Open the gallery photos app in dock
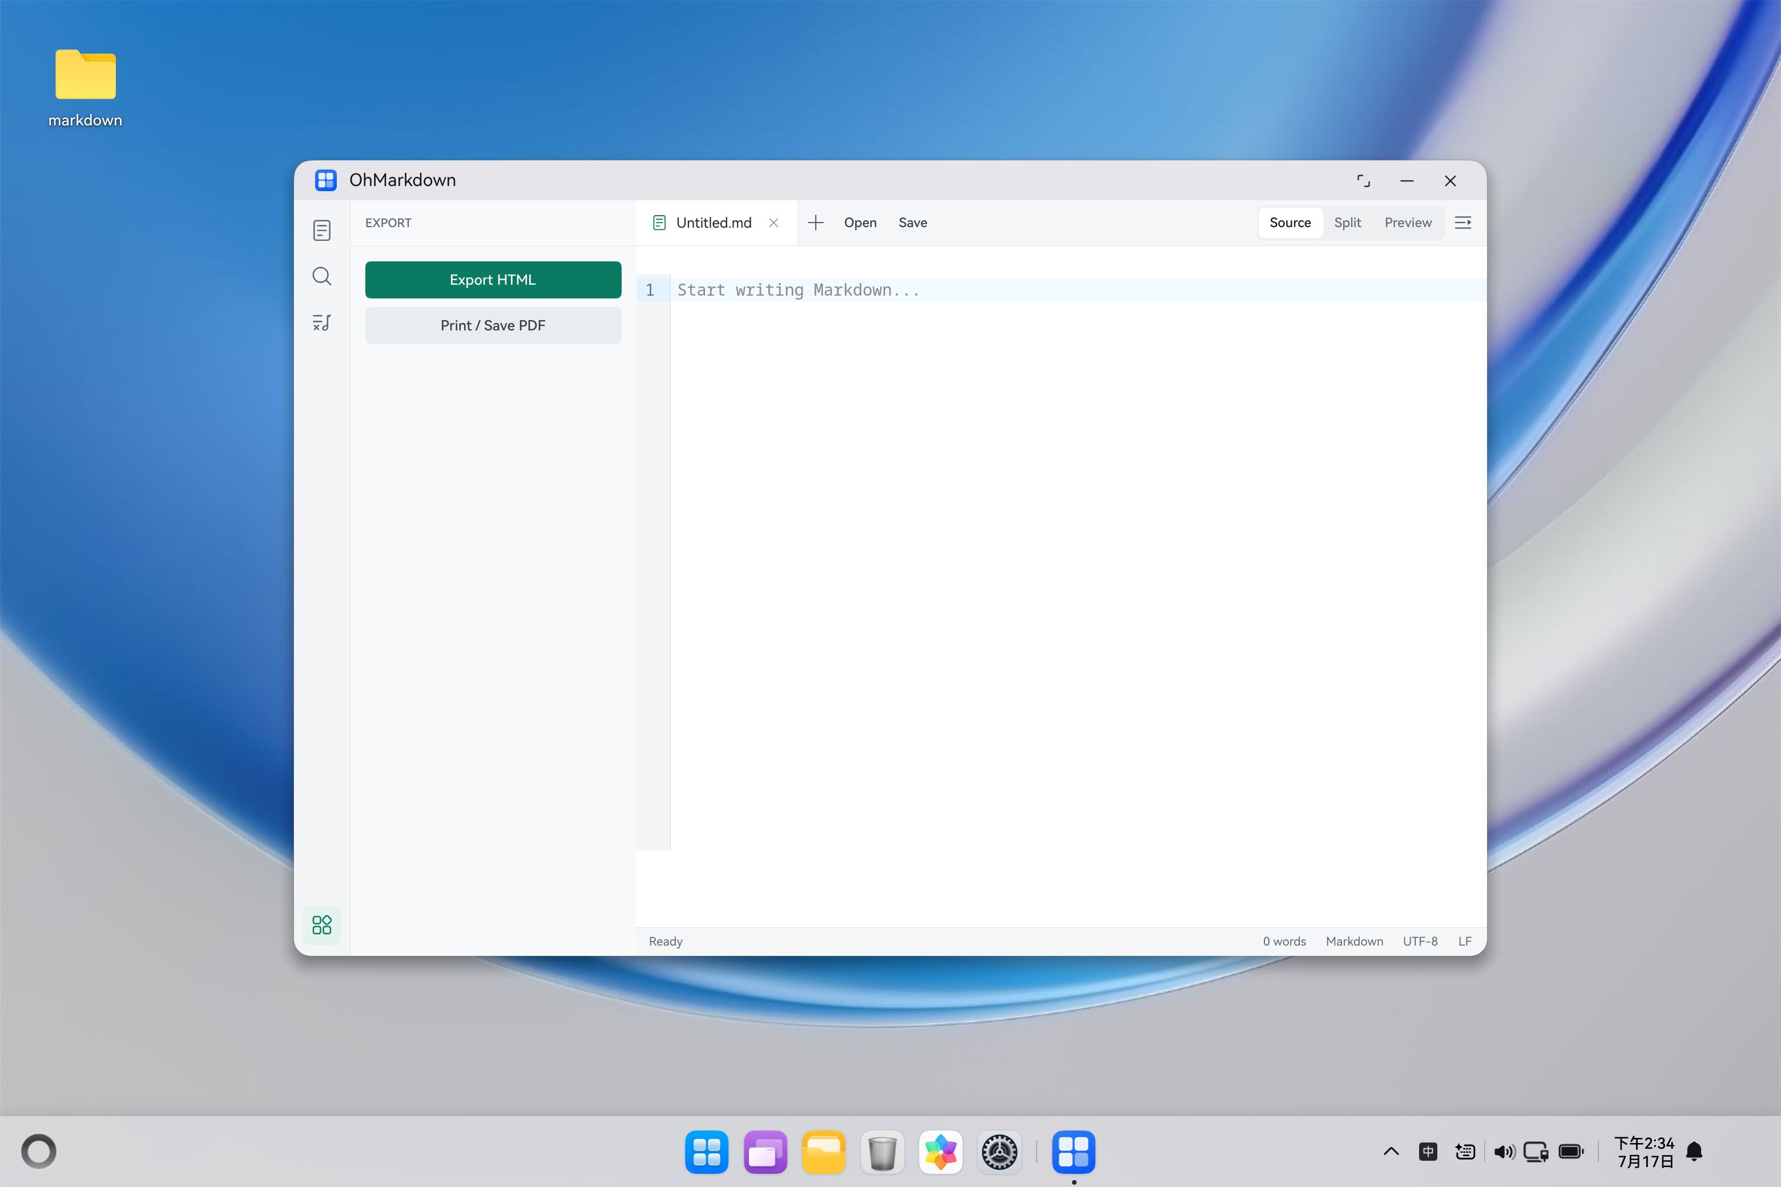 (941, 1152)
